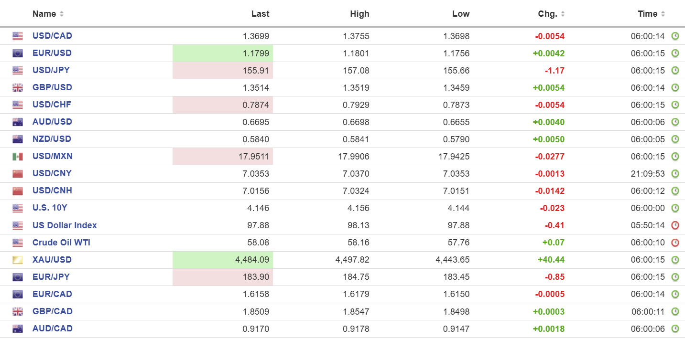Click the UK flag beside GBP/USD
Viewport: 685px width, 339px height.
(18, 88)
